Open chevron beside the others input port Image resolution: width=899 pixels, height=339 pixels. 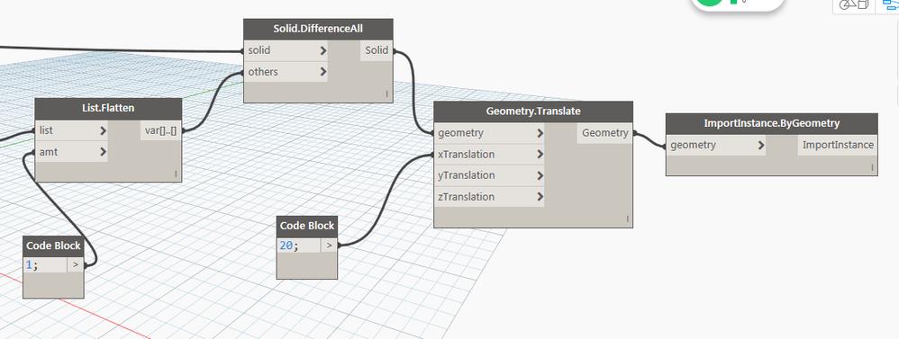(323, 72)
